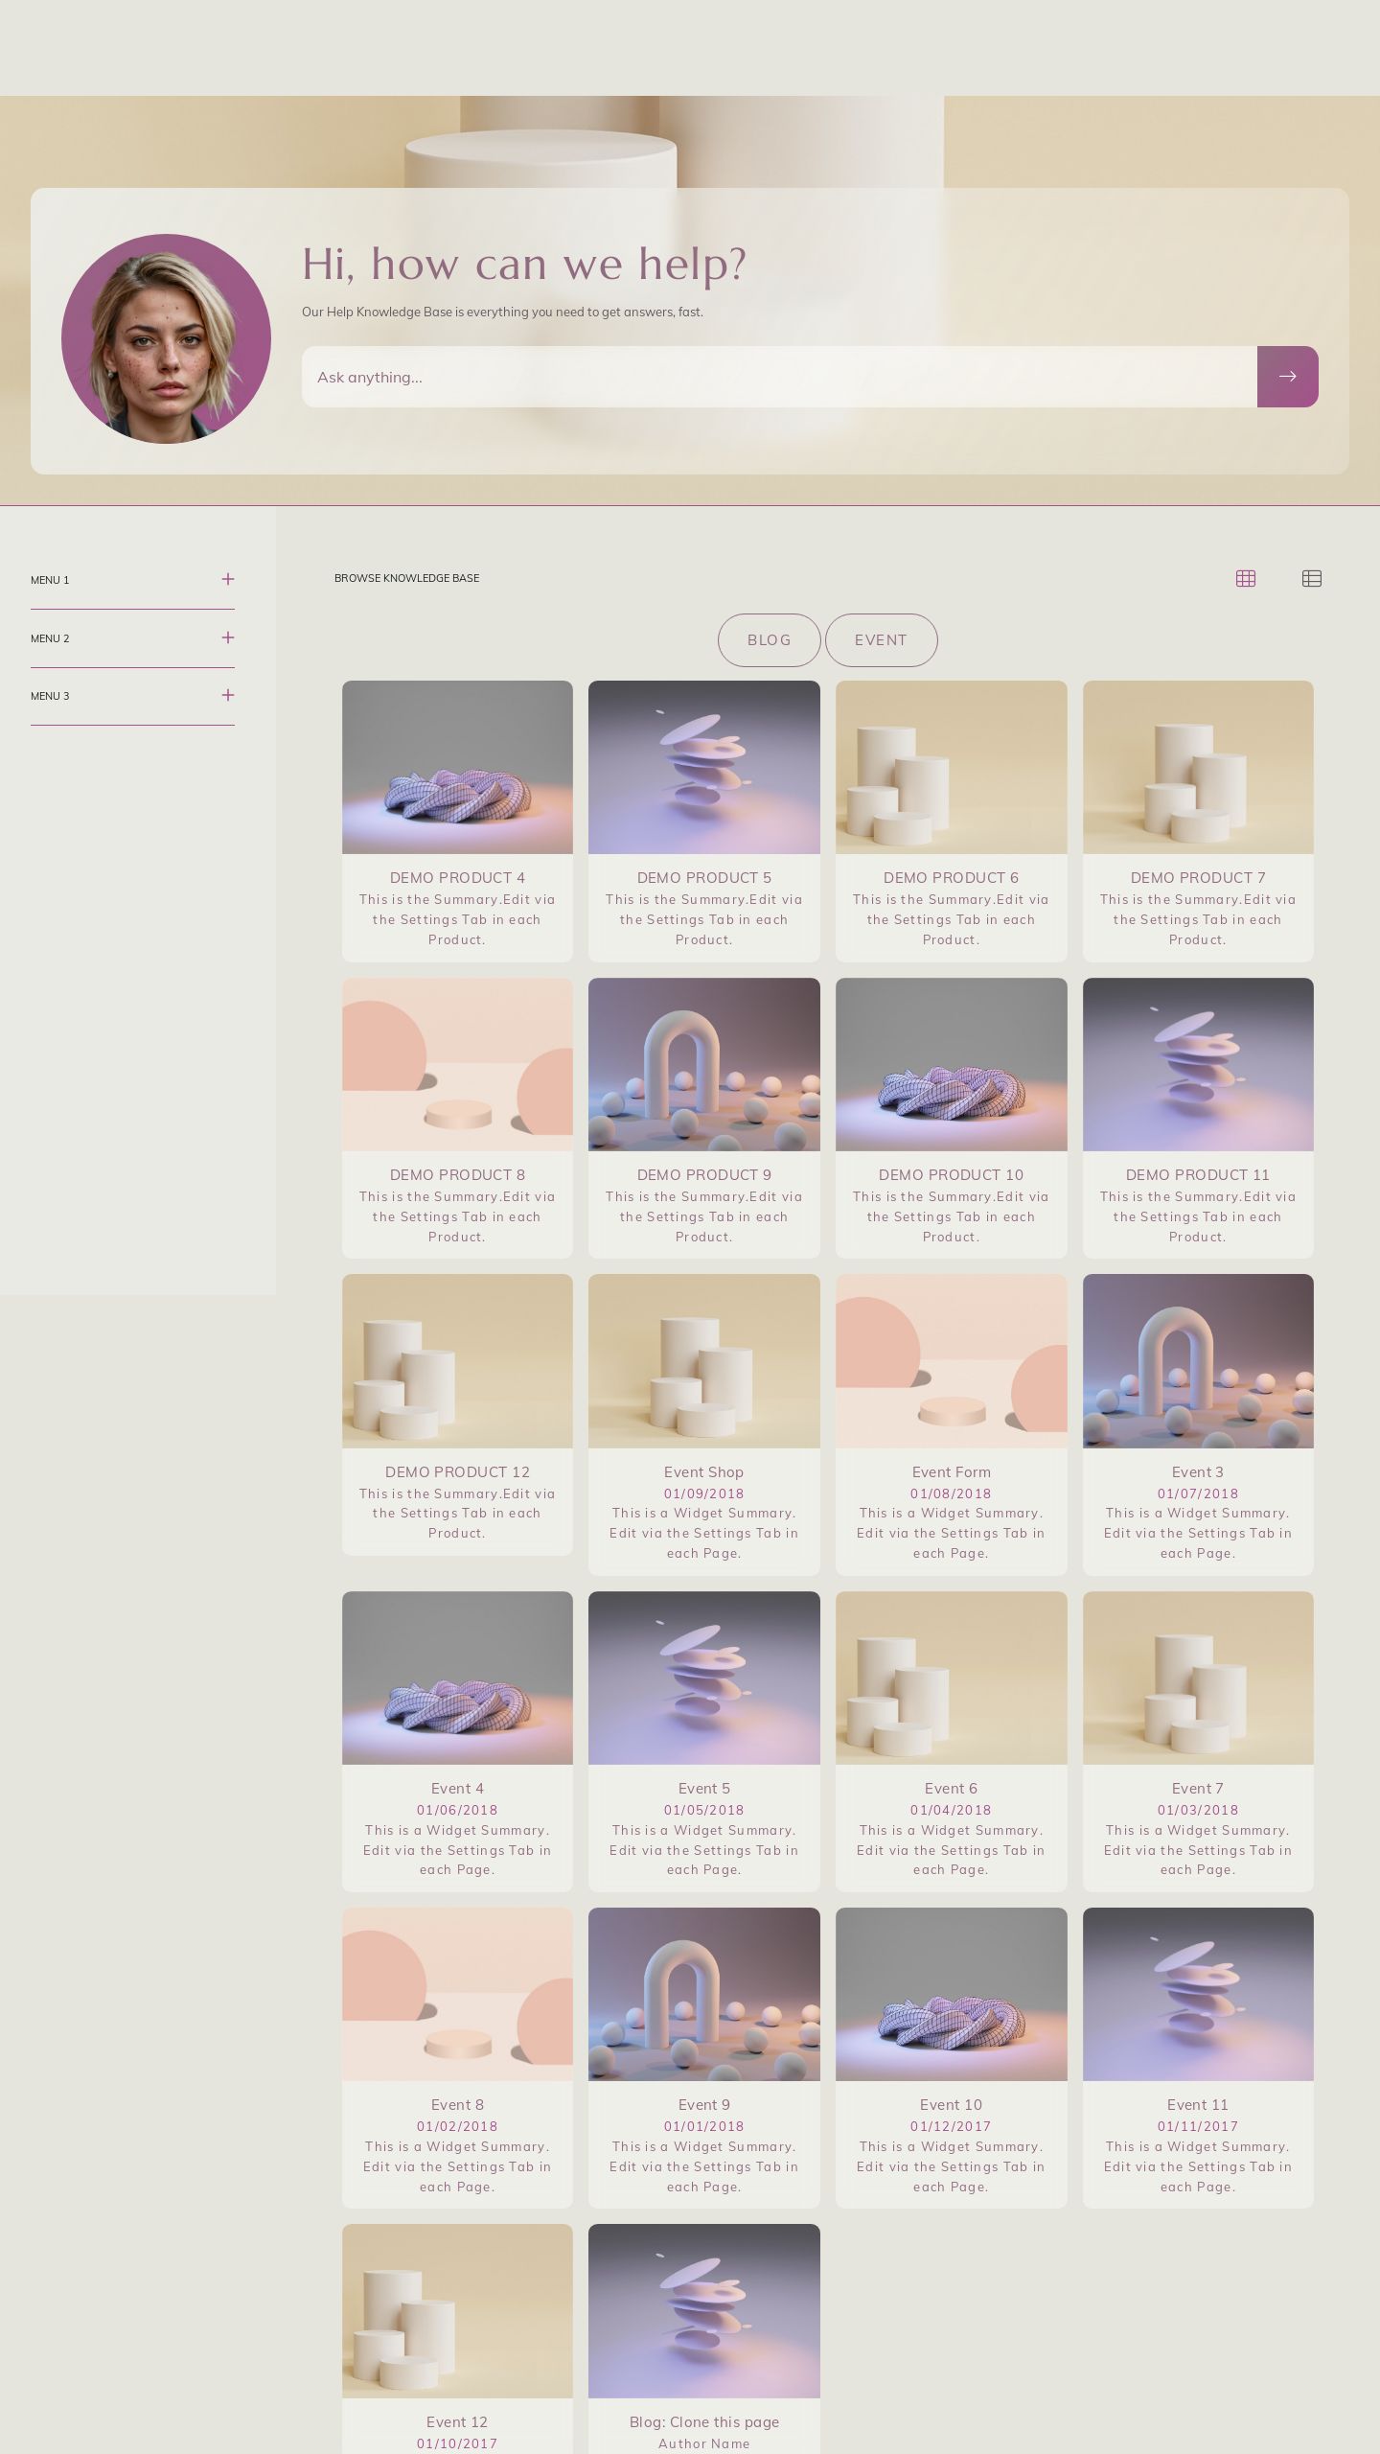This screenshot has width=1380, height=2454.
Task: Switch to list view layout
Action: (1311, 578)
